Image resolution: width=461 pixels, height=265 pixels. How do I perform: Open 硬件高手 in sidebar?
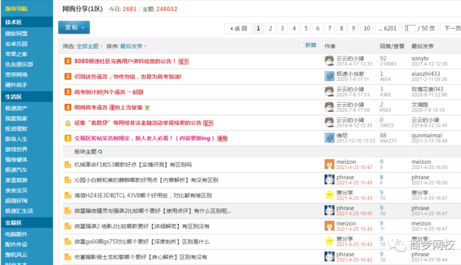click(x=16, y=85)
